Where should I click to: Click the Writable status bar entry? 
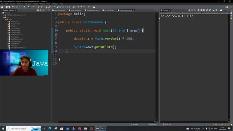(135, 124)
